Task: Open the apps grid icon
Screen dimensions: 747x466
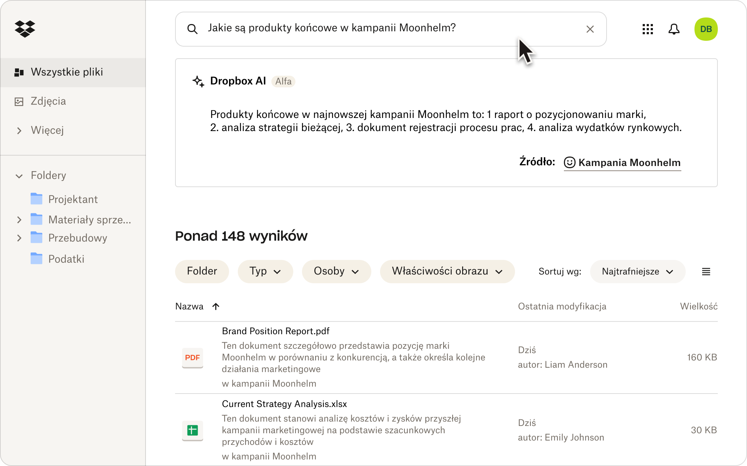Action: (647, 29)
